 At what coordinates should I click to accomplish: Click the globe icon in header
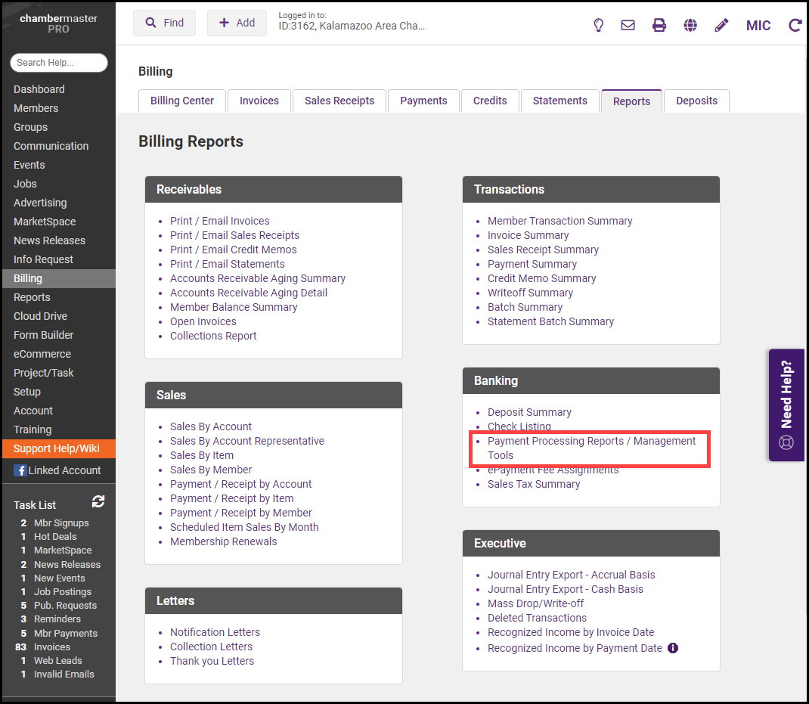pos(690,25)
